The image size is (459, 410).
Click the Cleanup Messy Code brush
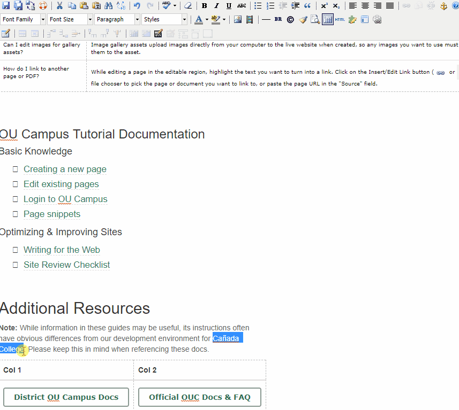coord(303,19)
